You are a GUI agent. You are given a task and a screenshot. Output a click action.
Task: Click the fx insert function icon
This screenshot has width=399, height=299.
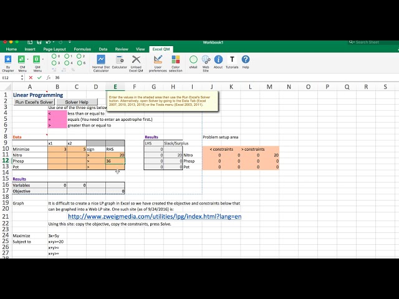49,77
